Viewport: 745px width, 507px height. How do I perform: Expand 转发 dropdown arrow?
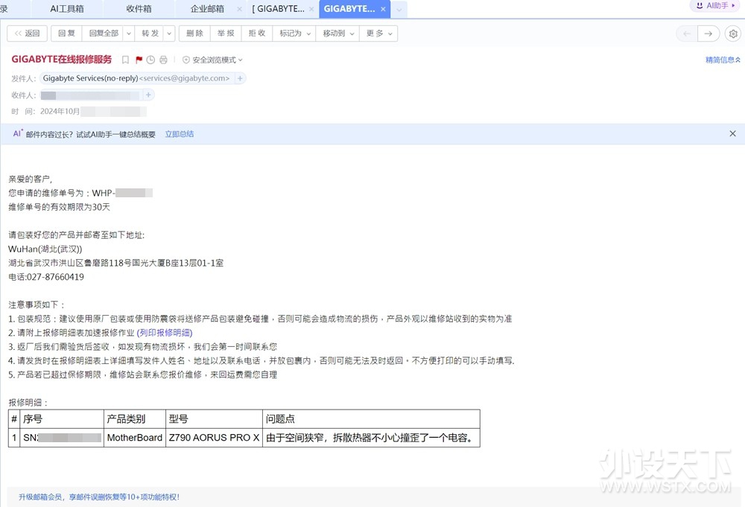(x=169, y=34)
